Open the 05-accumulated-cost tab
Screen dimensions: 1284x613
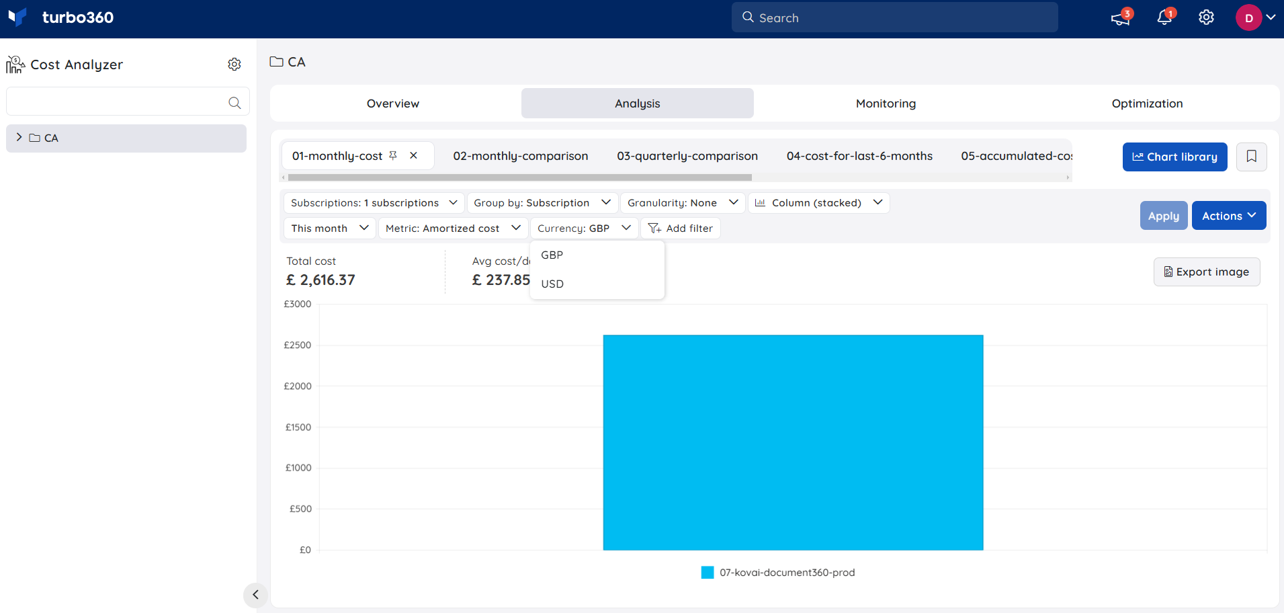1016,156
